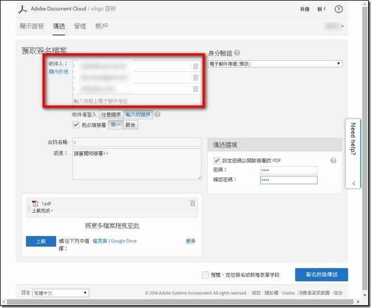The image size is (371, 308).
Task: Click 顯示抄送 link
Action: (58, 71)
